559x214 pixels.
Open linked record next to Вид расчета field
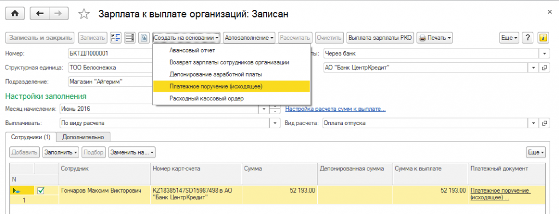coord(544,123)
